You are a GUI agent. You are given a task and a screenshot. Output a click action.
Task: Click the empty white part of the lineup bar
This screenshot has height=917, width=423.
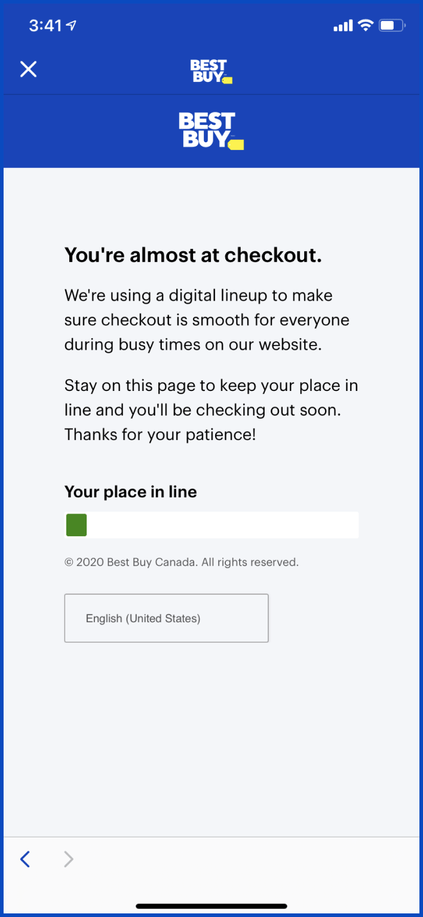point(222,525)
